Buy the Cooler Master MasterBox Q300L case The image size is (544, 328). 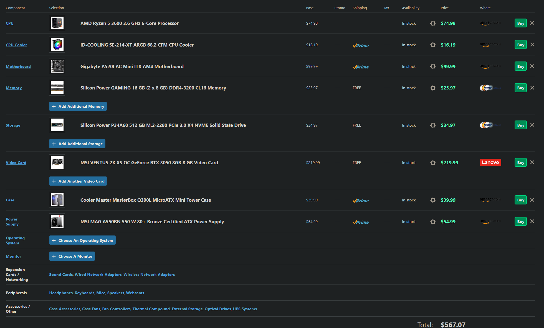(520, 200)
